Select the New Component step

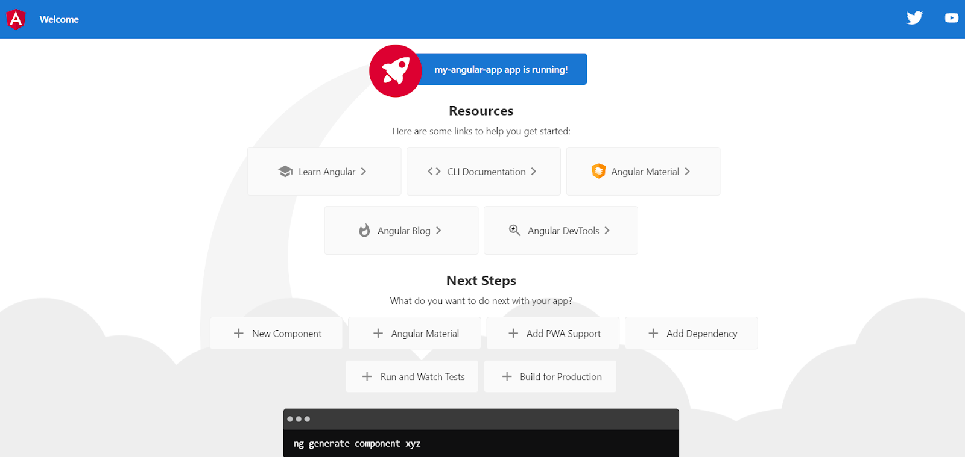point(276,333)
